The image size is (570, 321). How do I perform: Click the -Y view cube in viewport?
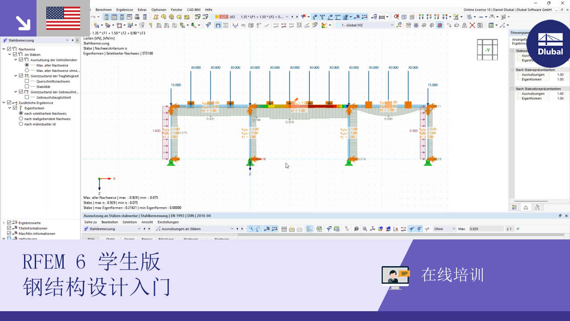[x=487, y=49]
